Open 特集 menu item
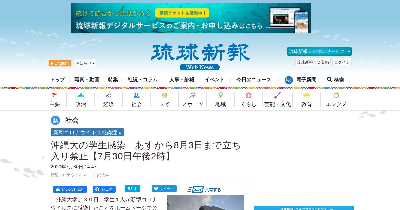 (x=113, y=80)
